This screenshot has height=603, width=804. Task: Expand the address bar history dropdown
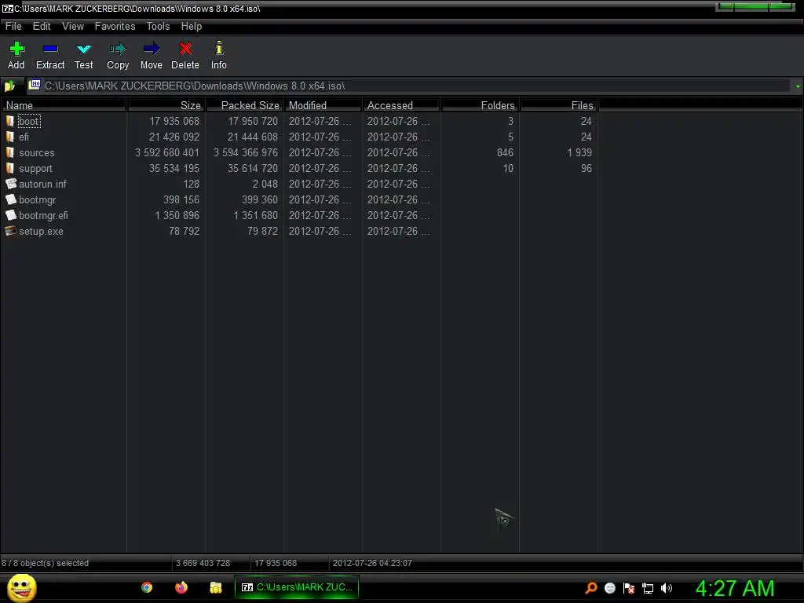798,86
